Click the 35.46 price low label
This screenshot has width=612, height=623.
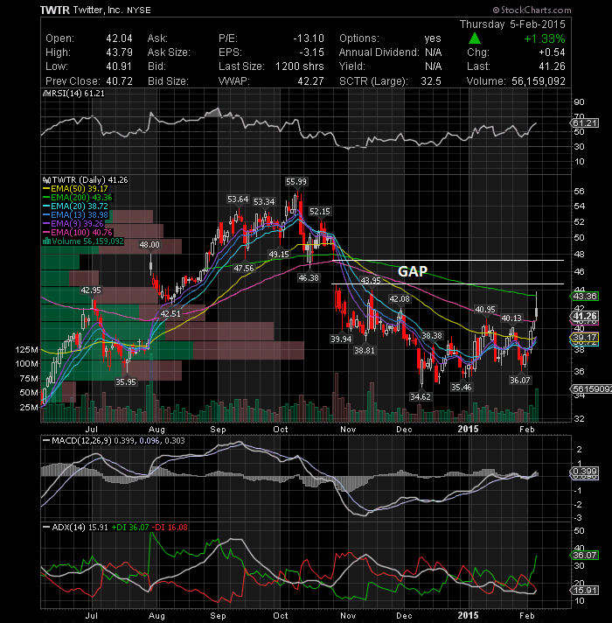461,387
